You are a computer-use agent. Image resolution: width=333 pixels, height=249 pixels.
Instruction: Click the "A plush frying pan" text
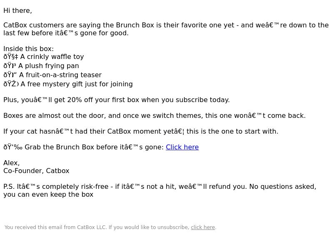coord(49,66)
